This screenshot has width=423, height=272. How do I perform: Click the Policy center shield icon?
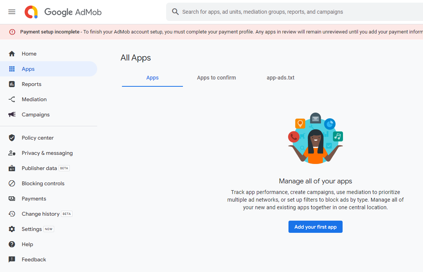pos(12,138)
